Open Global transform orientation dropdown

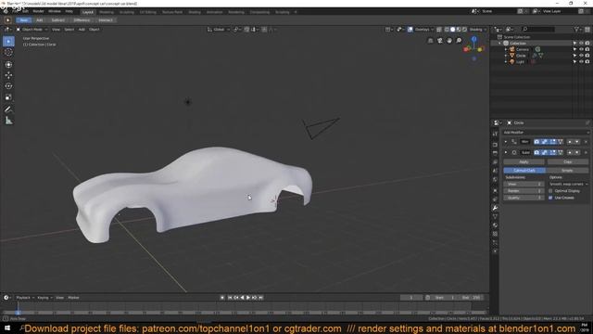219,29
